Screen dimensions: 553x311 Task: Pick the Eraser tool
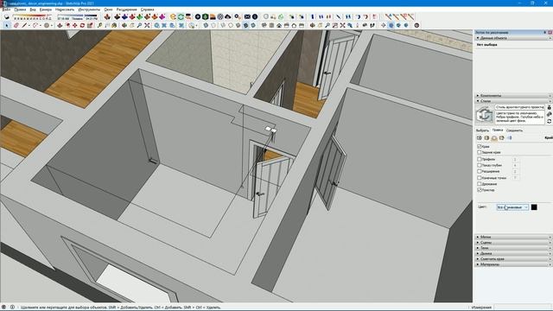[x=16, y=25]
